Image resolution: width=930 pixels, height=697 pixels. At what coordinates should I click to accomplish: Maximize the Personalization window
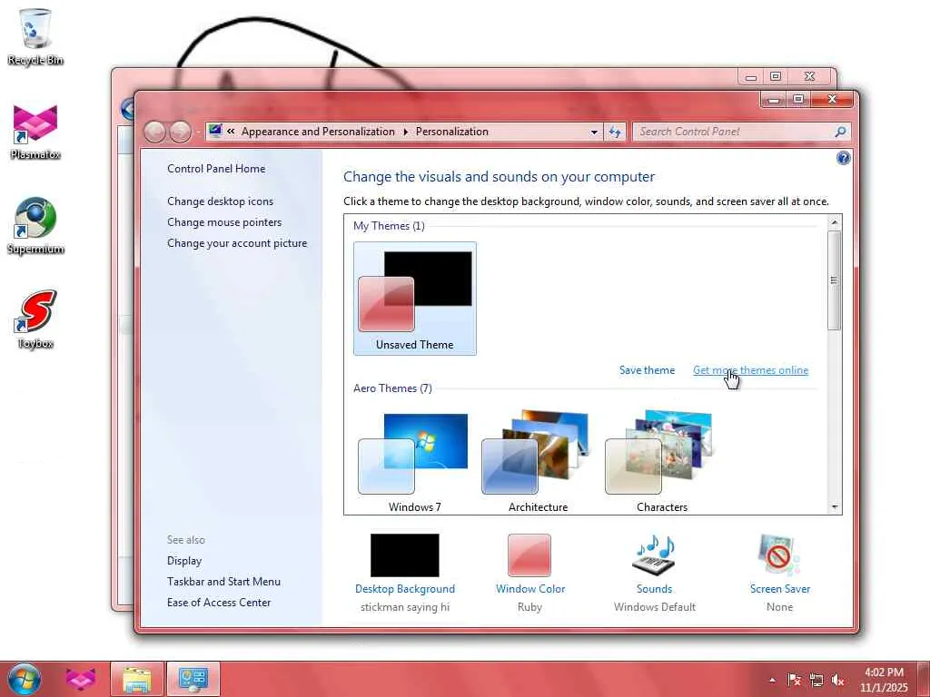pyautogui.click(x=799, y=99)
